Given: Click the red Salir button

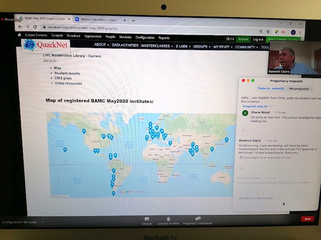Looking at the screenshot, I should coord(307,219).
